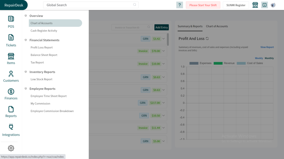Image resolution: width=284 pixels, height=159 pixels.
Task: Click the store icon in header
Action: click(x=255, y=5)
